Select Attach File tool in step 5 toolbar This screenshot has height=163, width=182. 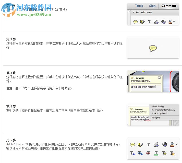(x=156, y=145)
